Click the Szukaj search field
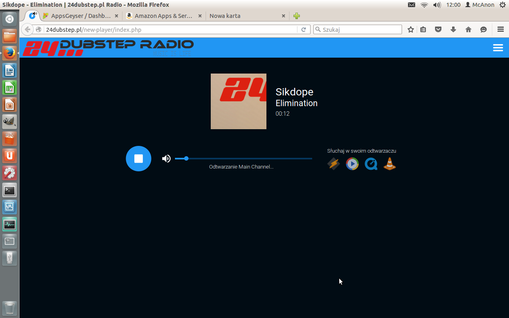The height and width of the screenshot is (318, 509). pyautogui.click(x=357, y=29)
